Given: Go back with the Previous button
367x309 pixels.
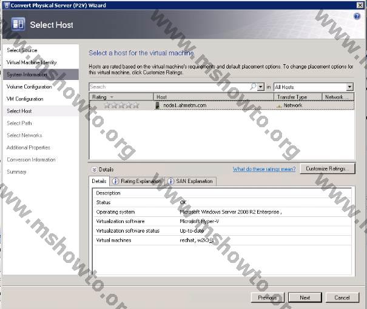Looking at the screenshot, I should pyautogui.click(x=268, y=297).
